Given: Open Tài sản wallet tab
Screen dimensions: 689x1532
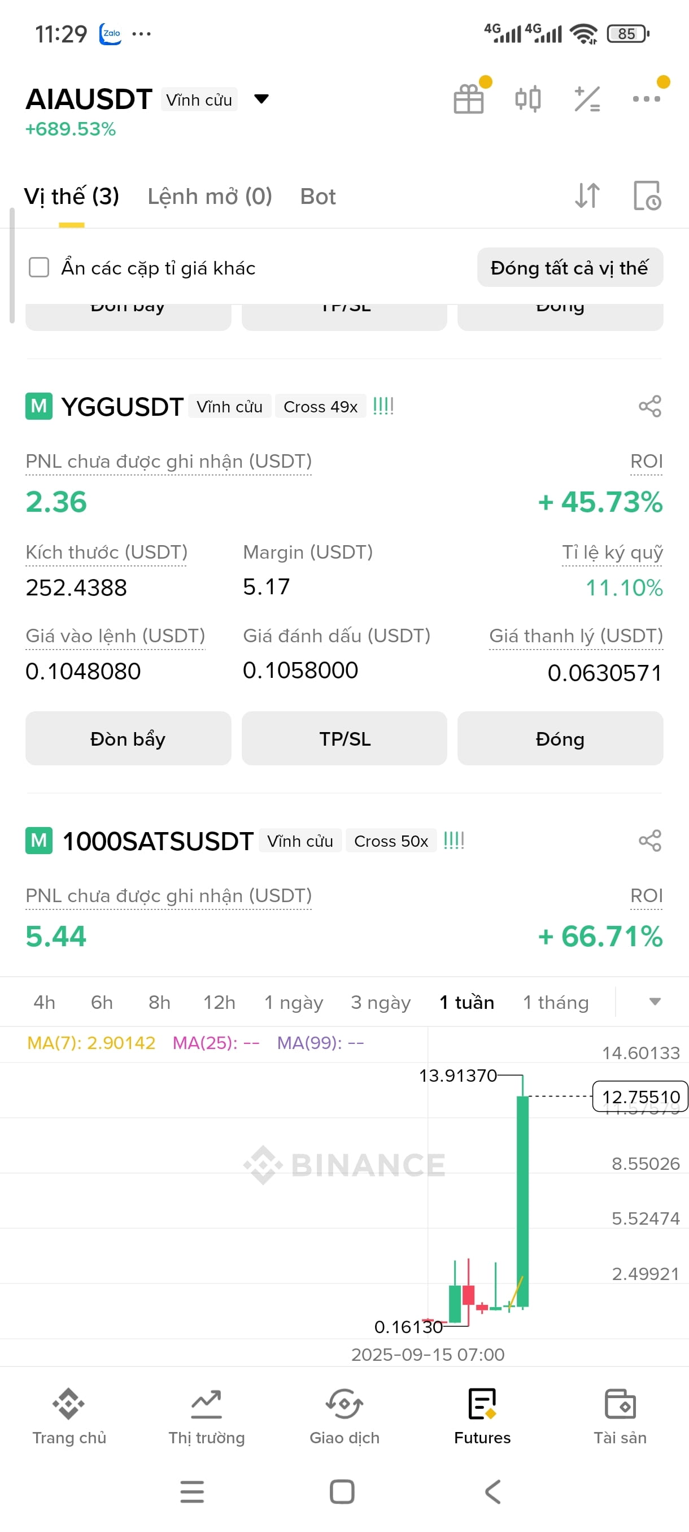Looking at the screenshot, I should click(x=620, y=1417).
